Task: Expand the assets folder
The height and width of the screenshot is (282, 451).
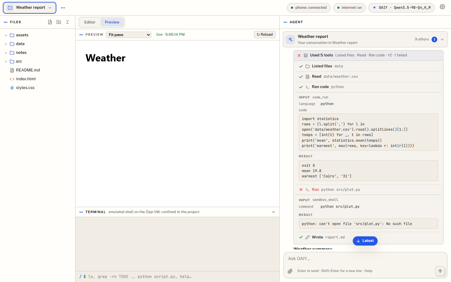Action: coord(38,35)
